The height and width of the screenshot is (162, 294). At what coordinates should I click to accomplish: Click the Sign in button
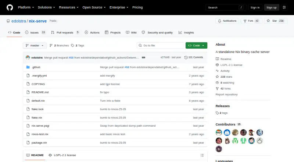(255, 7)
